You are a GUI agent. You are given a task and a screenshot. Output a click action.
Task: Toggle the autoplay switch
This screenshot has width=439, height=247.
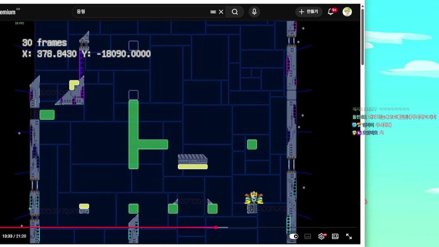click(294, 236)
